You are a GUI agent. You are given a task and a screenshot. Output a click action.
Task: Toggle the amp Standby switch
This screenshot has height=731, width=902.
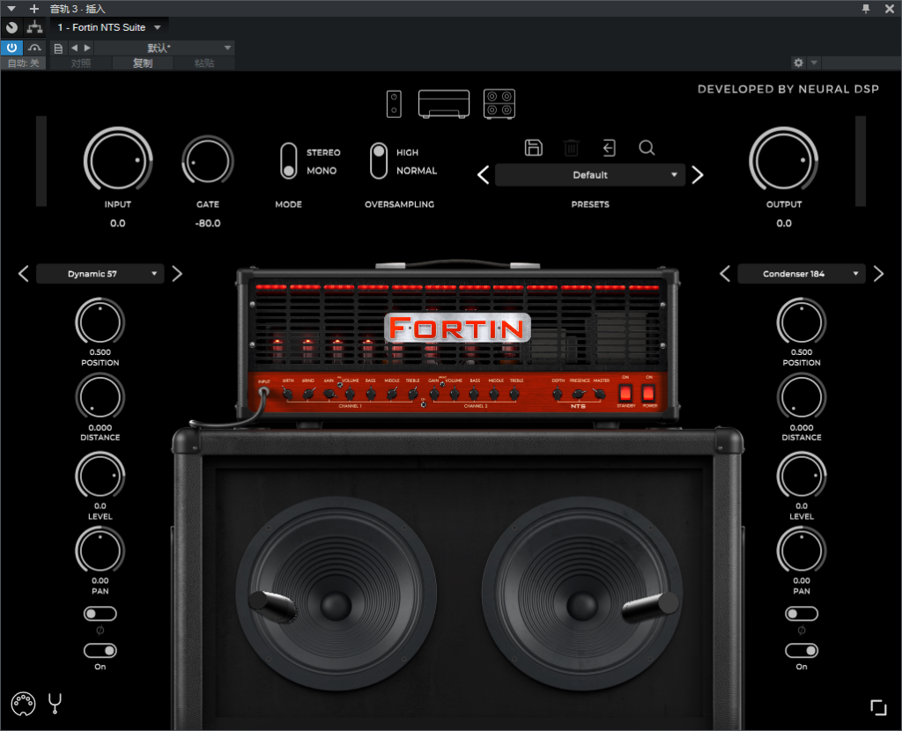625,394
